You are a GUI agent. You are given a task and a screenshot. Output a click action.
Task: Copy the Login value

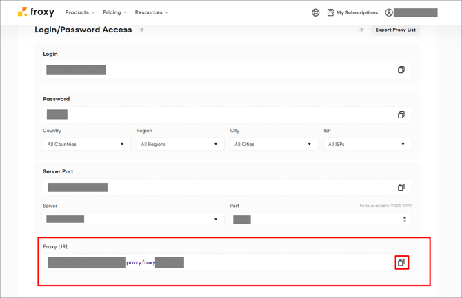[401, 70]
